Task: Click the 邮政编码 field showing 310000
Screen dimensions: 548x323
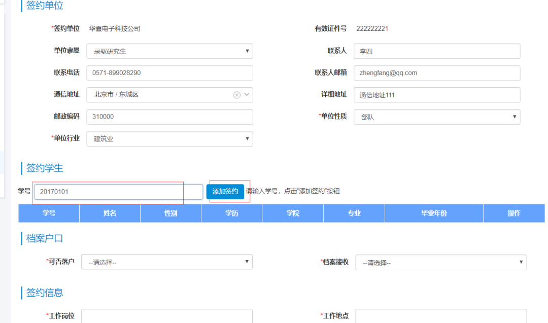Action: (x=169, y=117)
